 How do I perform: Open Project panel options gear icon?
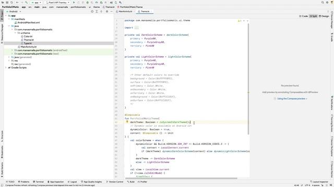tap(107, 11)
